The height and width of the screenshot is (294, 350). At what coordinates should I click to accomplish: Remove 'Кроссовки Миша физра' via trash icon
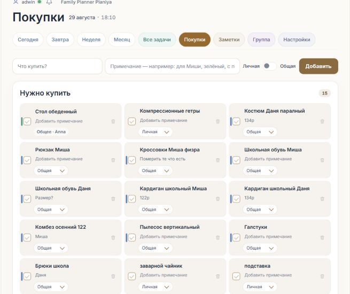coord(218,160)
